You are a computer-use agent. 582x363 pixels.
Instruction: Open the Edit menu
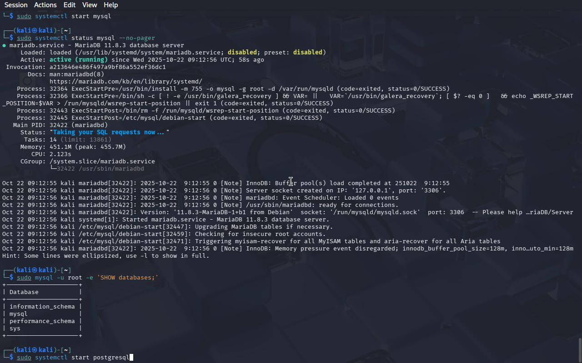point(70,5)
